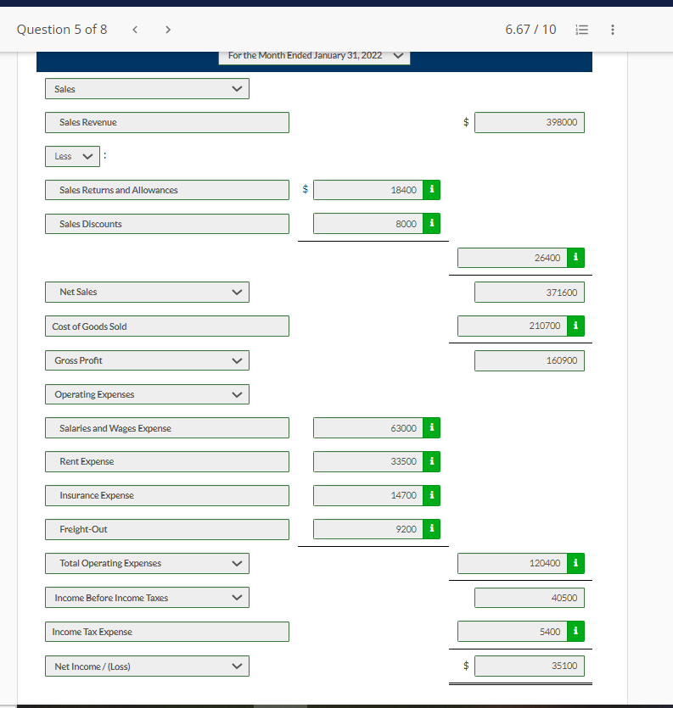
Task: Expand the For the Month Ended January 31, 2022 dropdown
Action: [397, 54]
